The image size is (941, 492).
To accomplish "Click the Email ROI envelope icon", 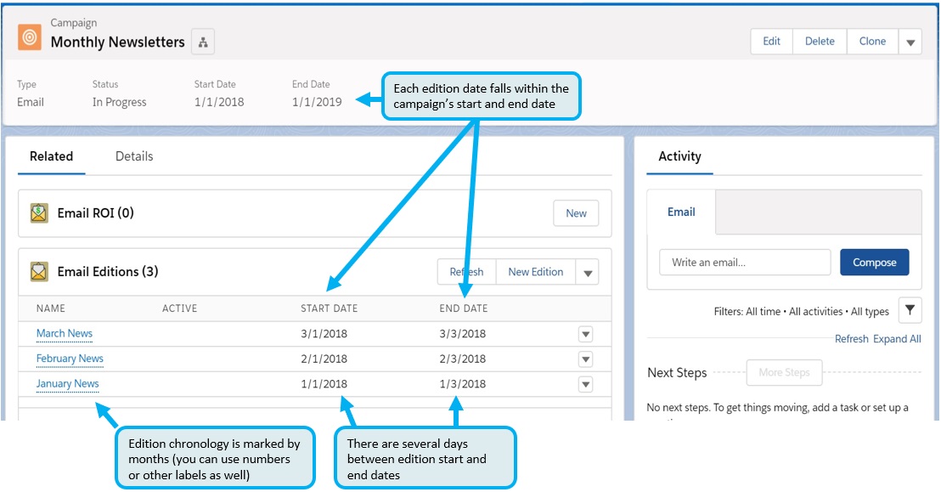I will (39, 213).
